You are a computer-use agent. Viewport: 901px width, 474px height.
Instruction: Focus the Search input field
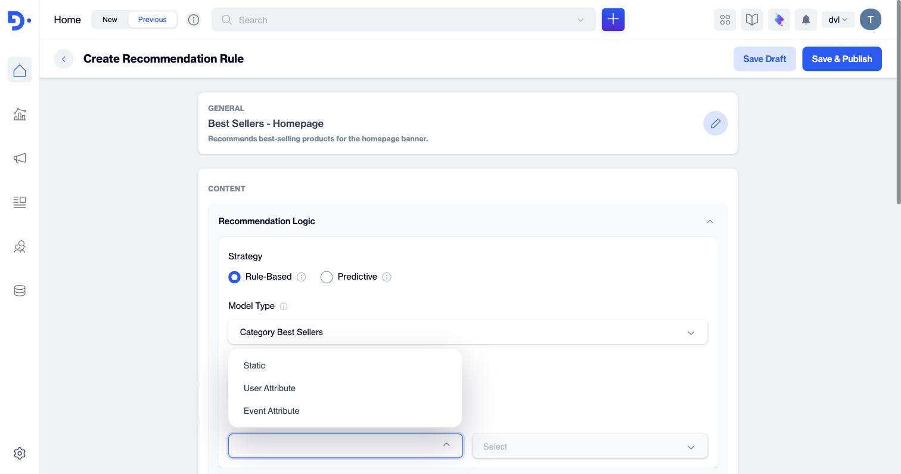(403, 20)
